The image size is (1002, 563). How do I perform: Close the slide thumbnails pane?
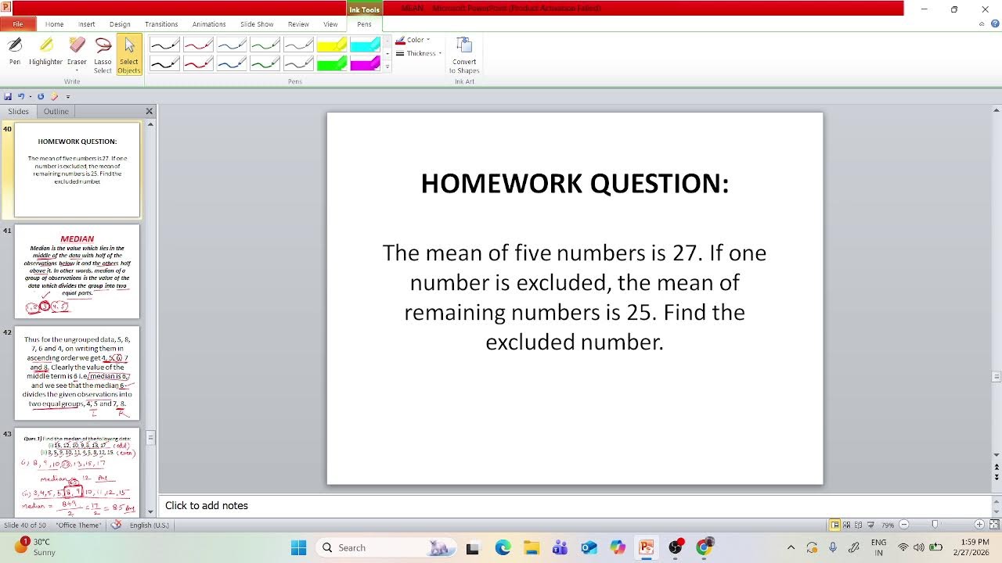[x=149, y=111]
